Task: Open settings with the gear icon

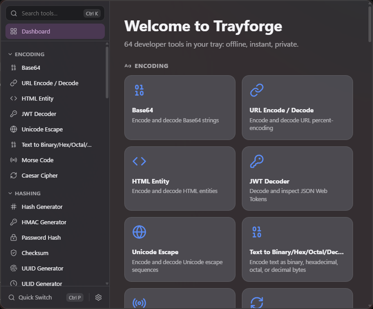Action: coord(98,297)
